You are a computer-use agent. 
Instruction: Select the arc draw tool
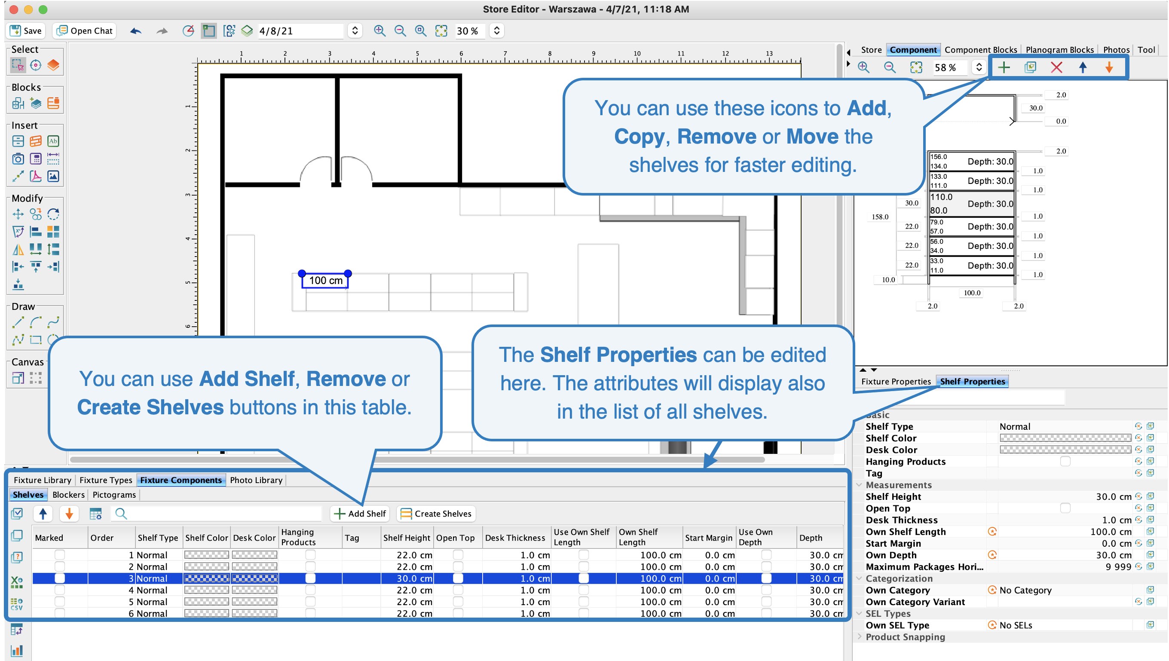[35, 322]
